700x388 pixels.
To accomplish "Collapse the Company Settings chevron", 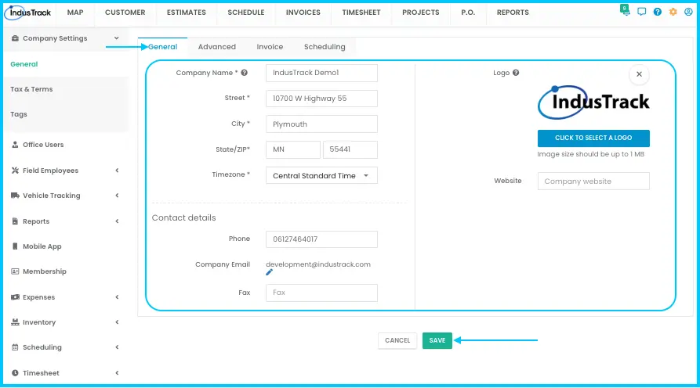I will pos(117,38).
